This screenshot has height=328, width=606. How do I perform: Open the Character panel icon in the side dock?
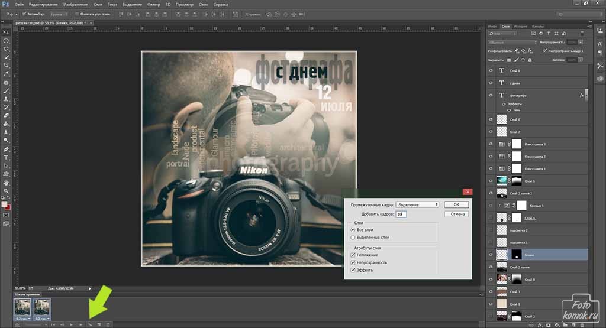click(600, 44)
